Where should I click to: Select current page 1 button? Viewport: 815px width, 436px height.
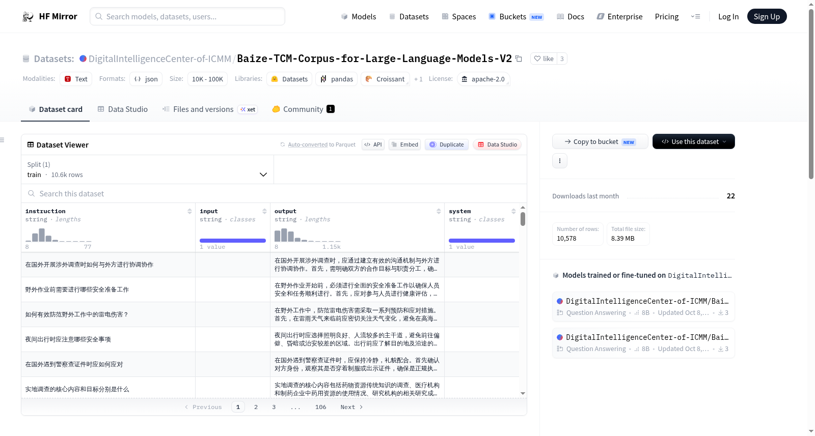point(238,407)
